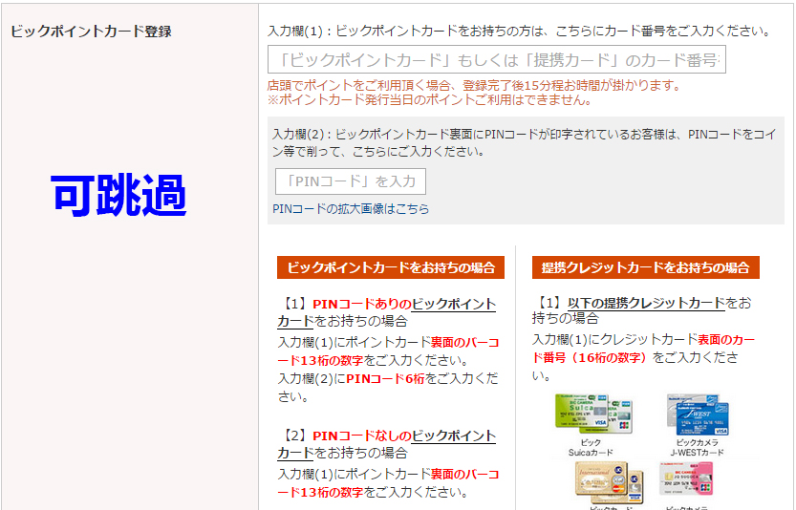Click the 店頭でポイントをご利用頂く場合 notice
The image size is (796, 510).
474,85
